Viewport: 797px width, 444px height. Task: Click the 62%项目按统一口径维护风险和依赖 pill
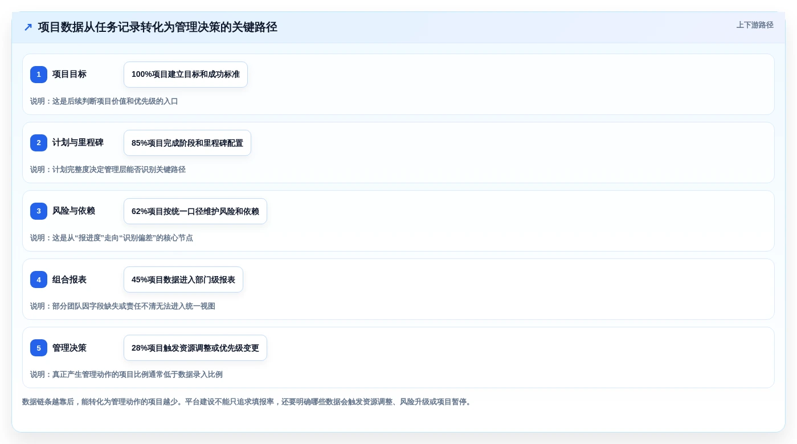195,211
